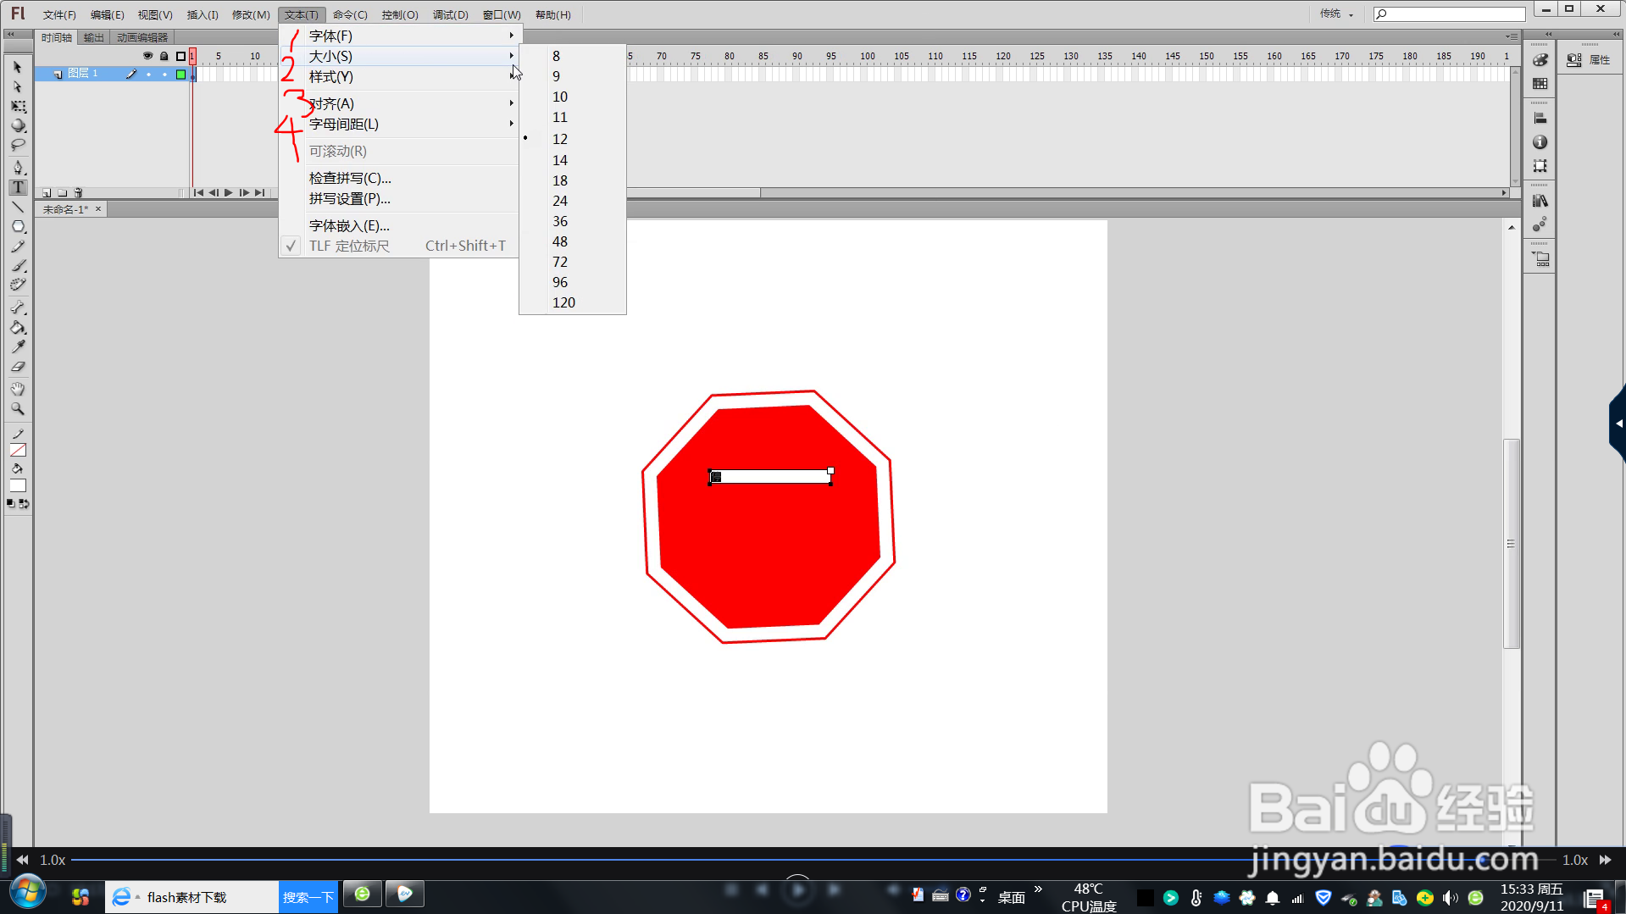The height and width of the screenshot is (914, 1626).
Task: Lock all layers using the padlock icon
Action: pos(164,56)
